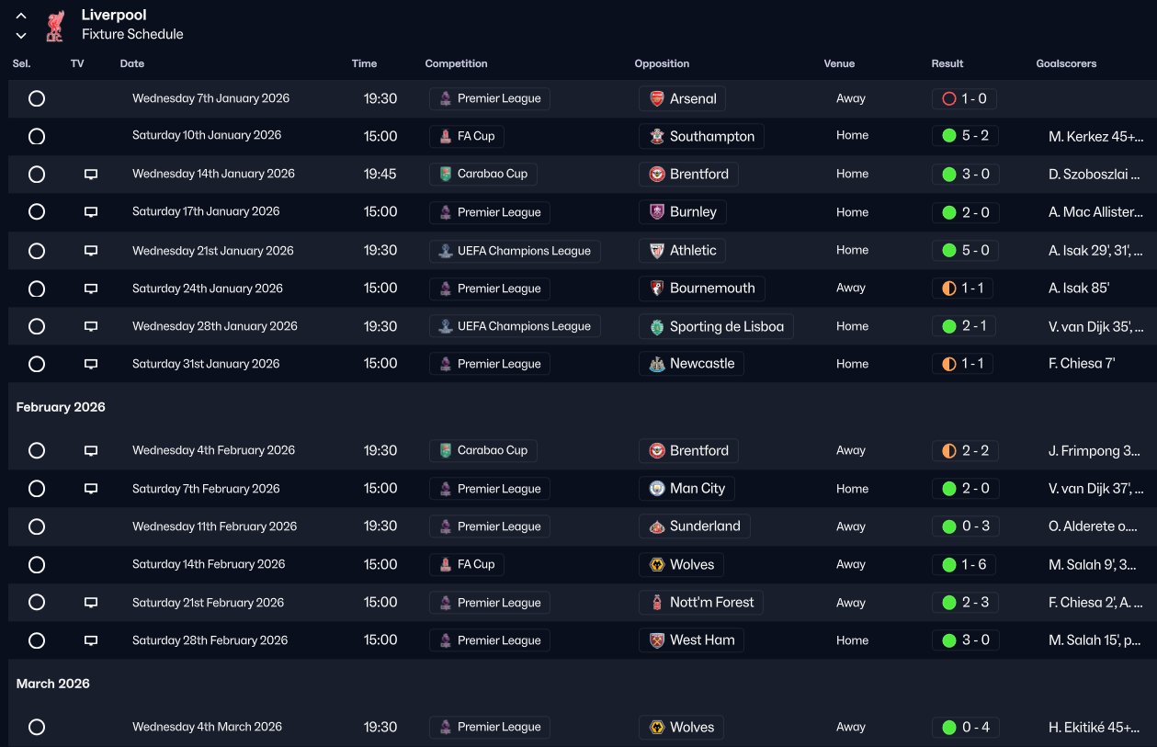Viewport: 1157px width, 747px height.
Task: Sort fixtures by Date column header
Action: point(131,63)
